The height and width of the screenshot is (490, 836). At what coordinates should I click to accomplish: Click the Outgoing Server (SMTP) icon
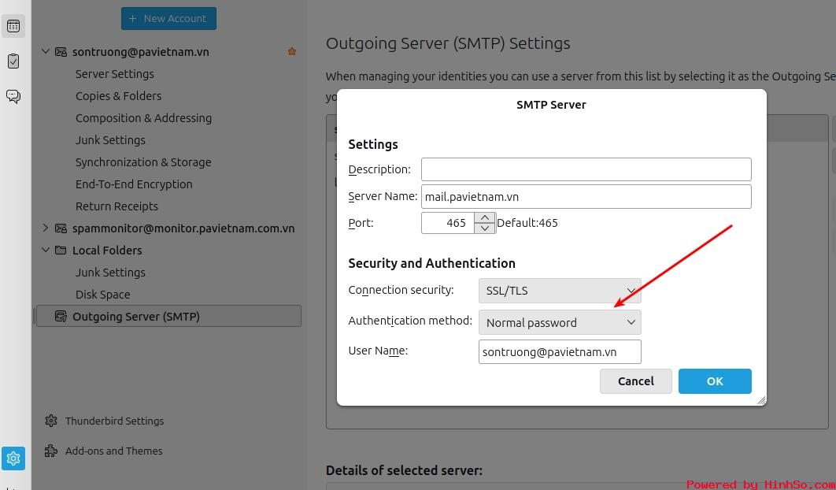61,317
